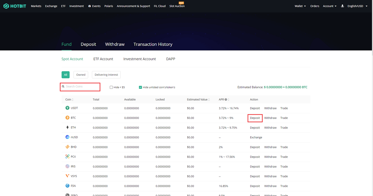373x196 pixels.
Task: Expand the Account dropdown
Action: pyautogui.click(x=330, y=6)
